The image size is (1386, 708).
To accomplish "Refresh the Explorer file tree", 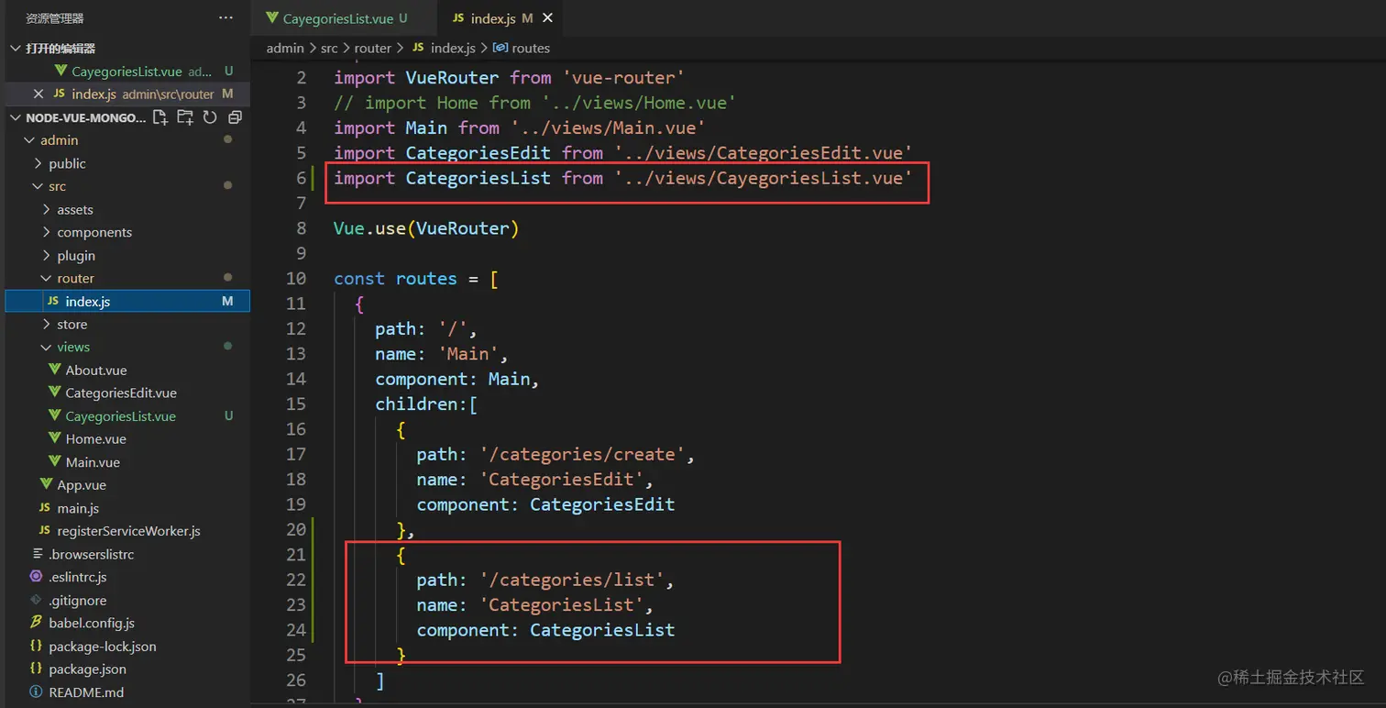I will 210,117.
